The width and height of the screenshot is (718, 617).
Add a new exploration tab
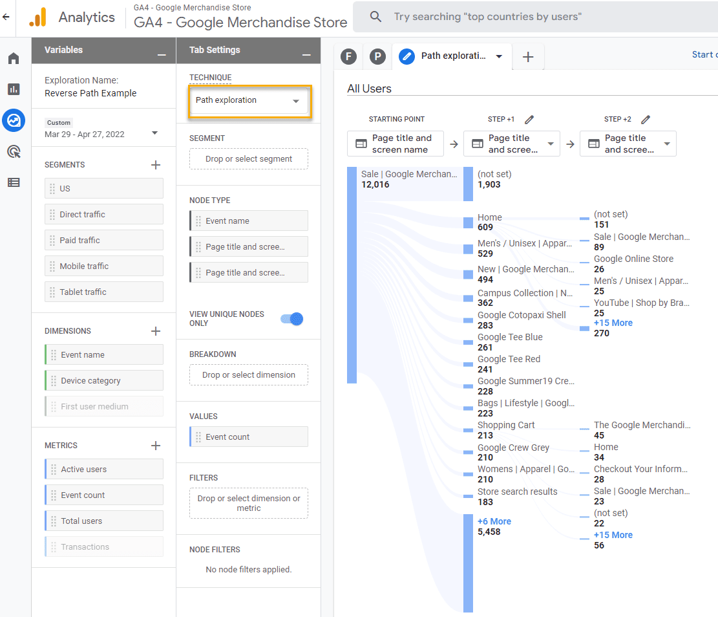point(528,57)
